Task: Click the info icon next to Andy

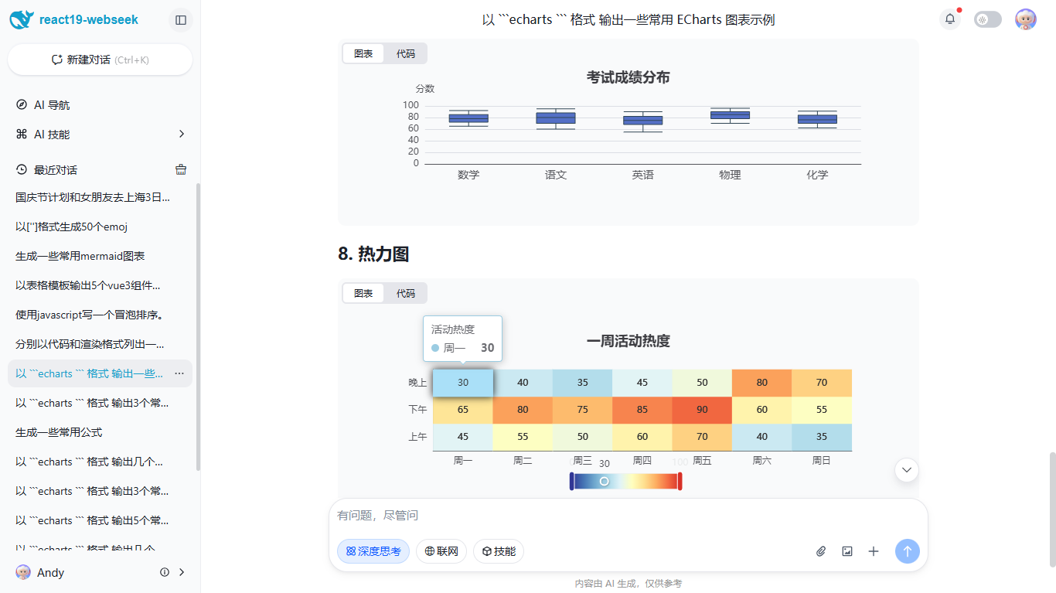Action: 165,572
